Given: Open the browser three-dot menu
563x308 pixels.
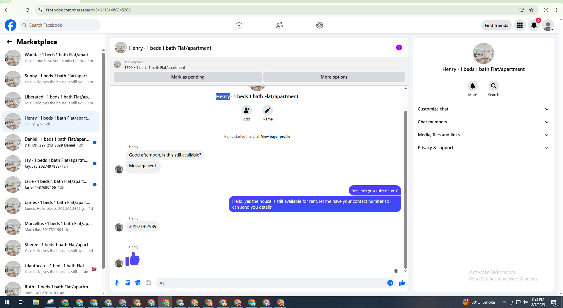Looking at the screenshot, I should coord(557,10).
